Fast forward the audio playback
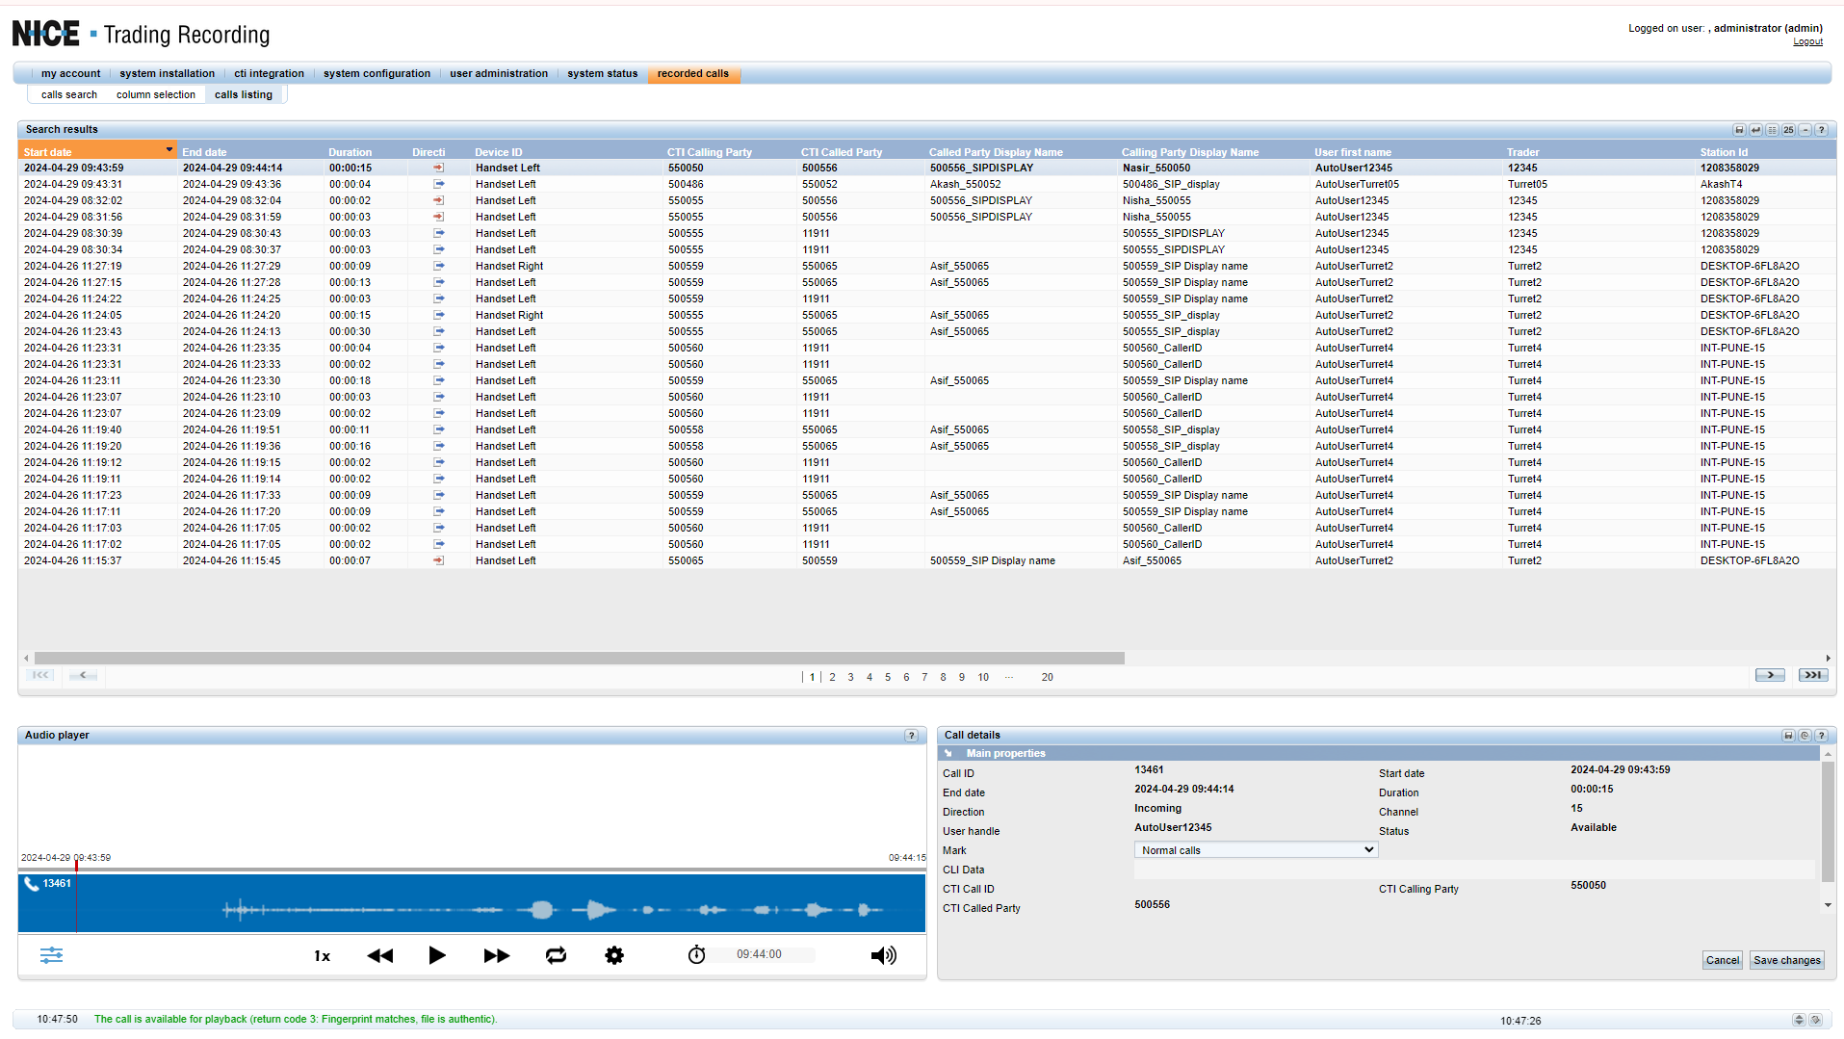 click(x=497, y=955)
